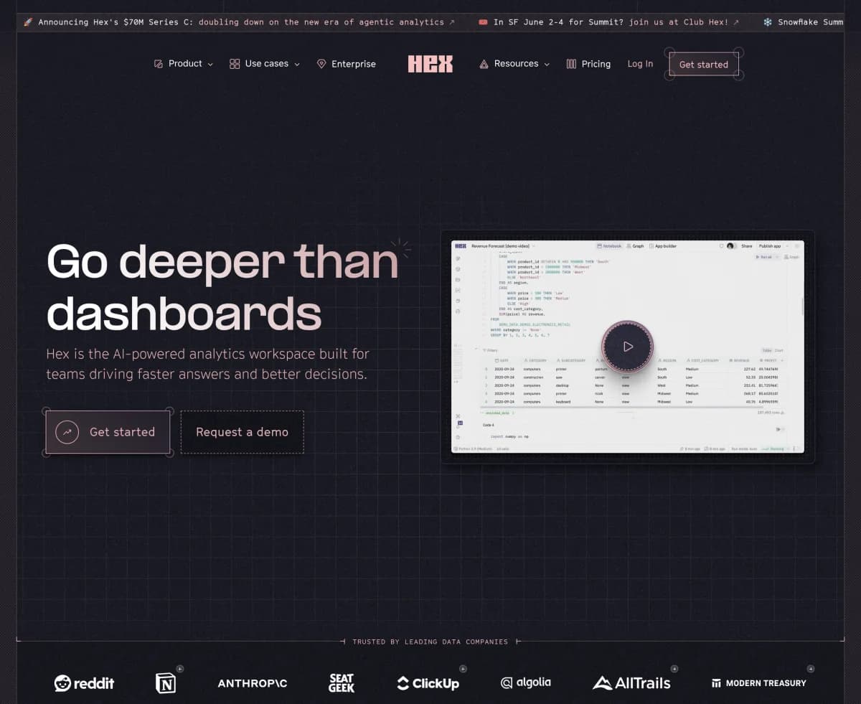Click the Request a demo button
This screenshot has width=861, height=704.
[242, 431]
